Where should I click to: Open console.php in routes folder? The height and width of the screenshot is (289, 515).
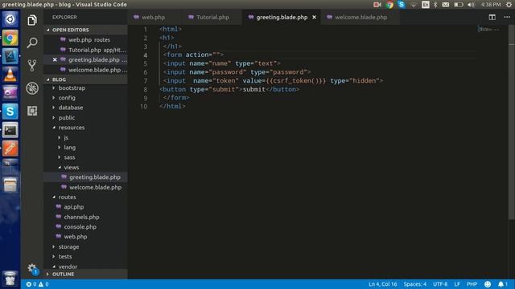click(85, 226)
